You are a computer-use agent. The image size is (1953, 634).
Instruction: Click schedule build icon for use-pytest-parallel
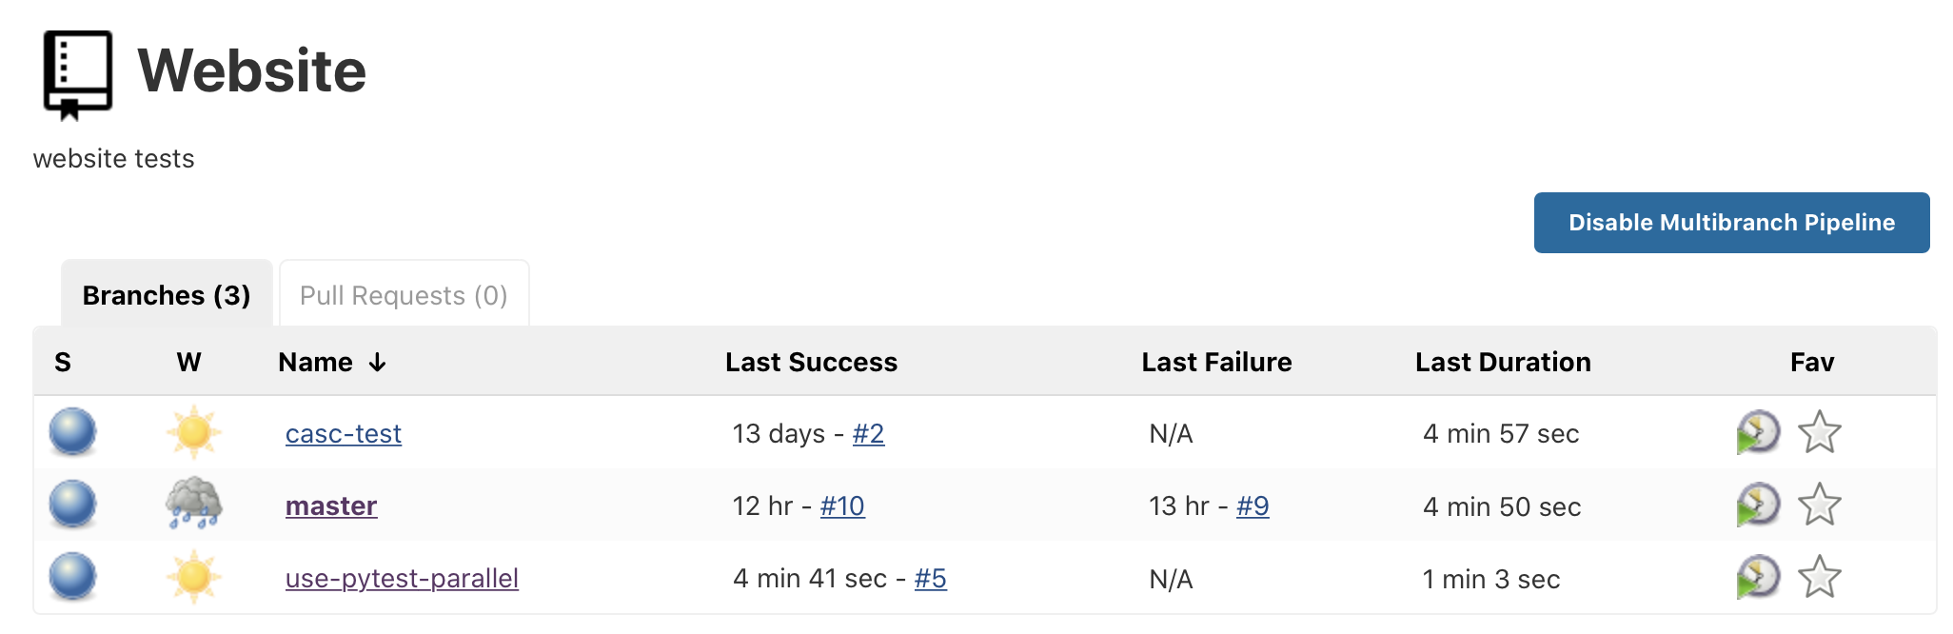click(1757, 577)
